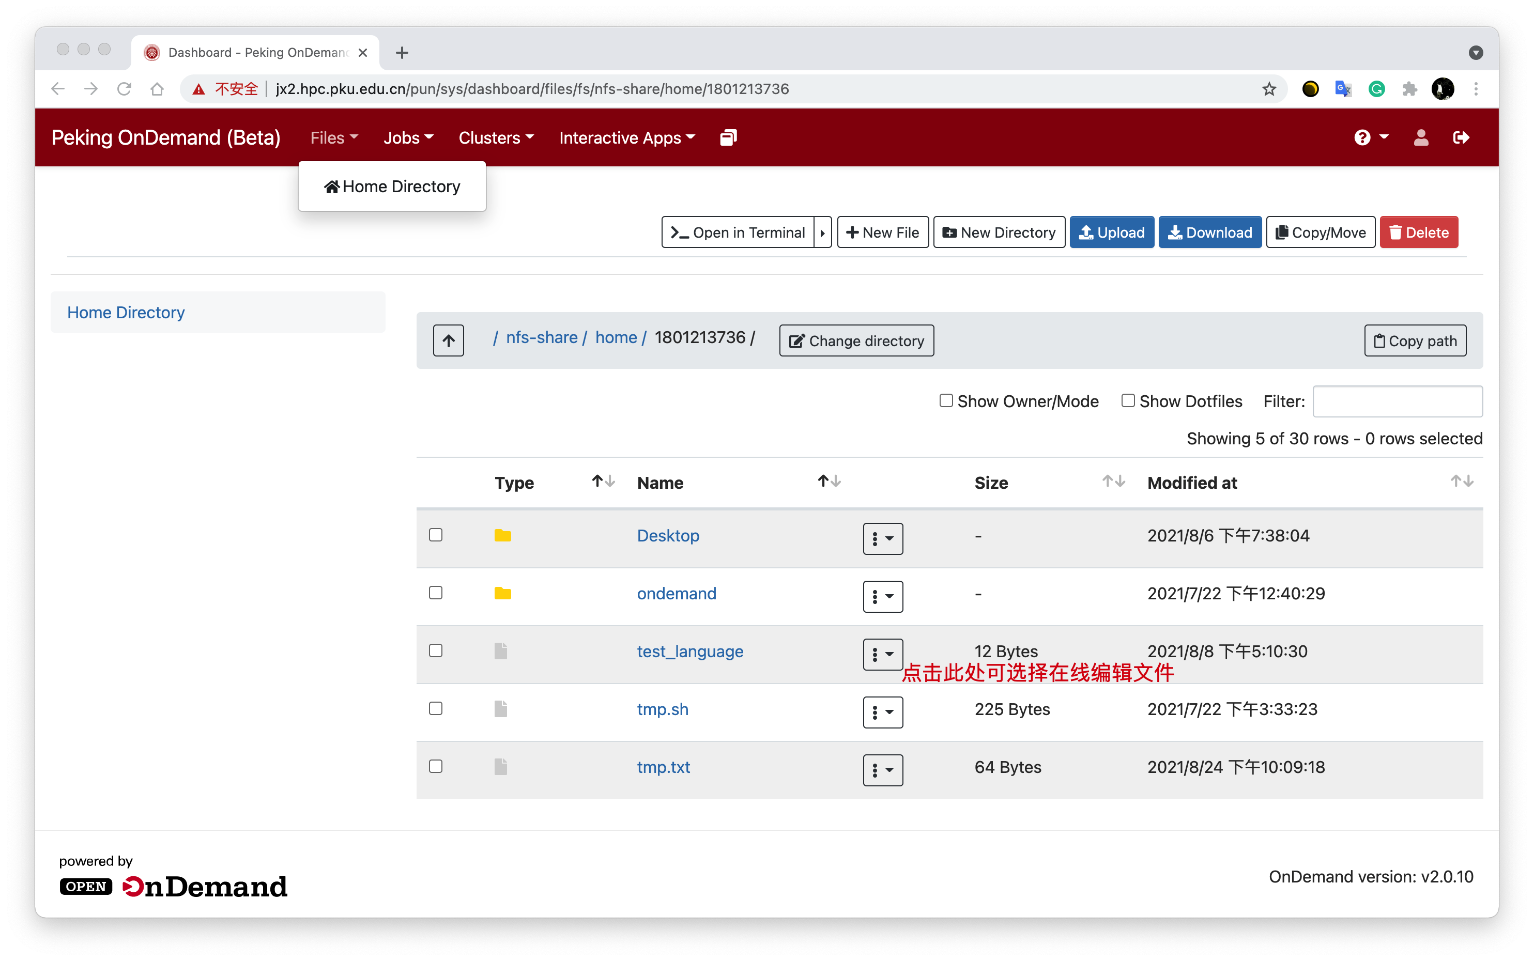Open the Extensions puzzle icon
This screenshot has width=1534, height=961.
1409,89
